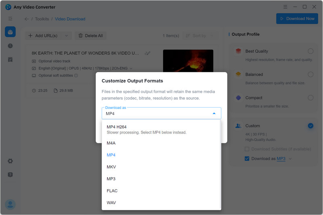Select the Best Quality radio button
The image size is (323, 215).
(310, 51)
